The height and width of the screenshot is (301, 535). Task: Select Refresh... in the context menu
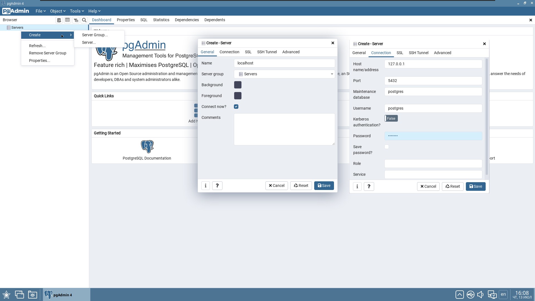[x=37, y=46]
